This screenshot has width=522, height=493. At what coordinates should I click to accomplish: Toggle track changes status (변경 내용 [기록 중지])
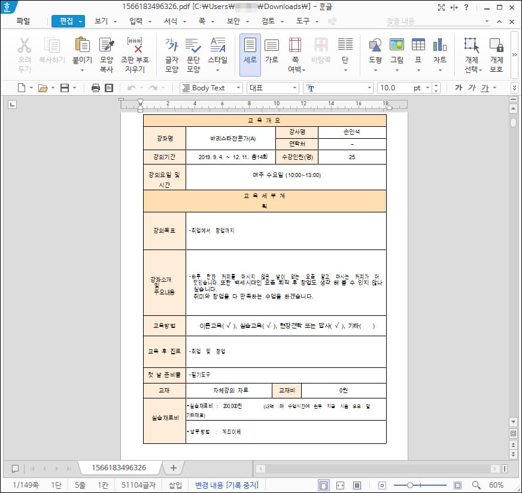coord(227,485)
